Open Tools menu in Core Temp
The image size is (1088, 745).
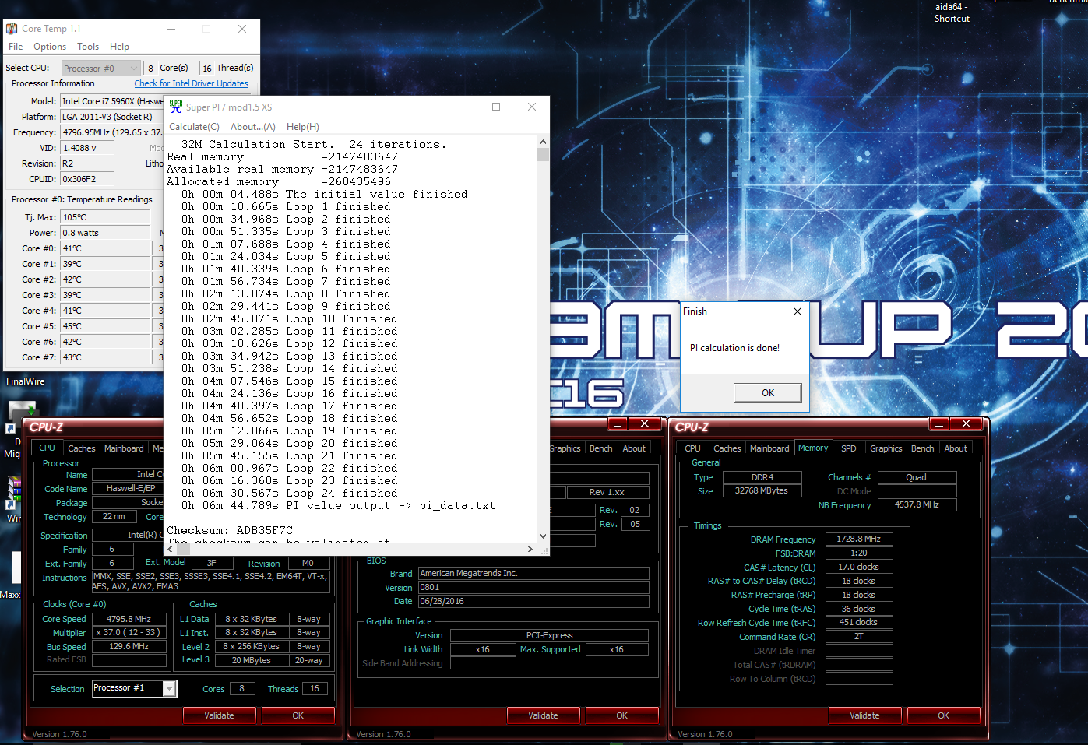(x=88, y=47)
